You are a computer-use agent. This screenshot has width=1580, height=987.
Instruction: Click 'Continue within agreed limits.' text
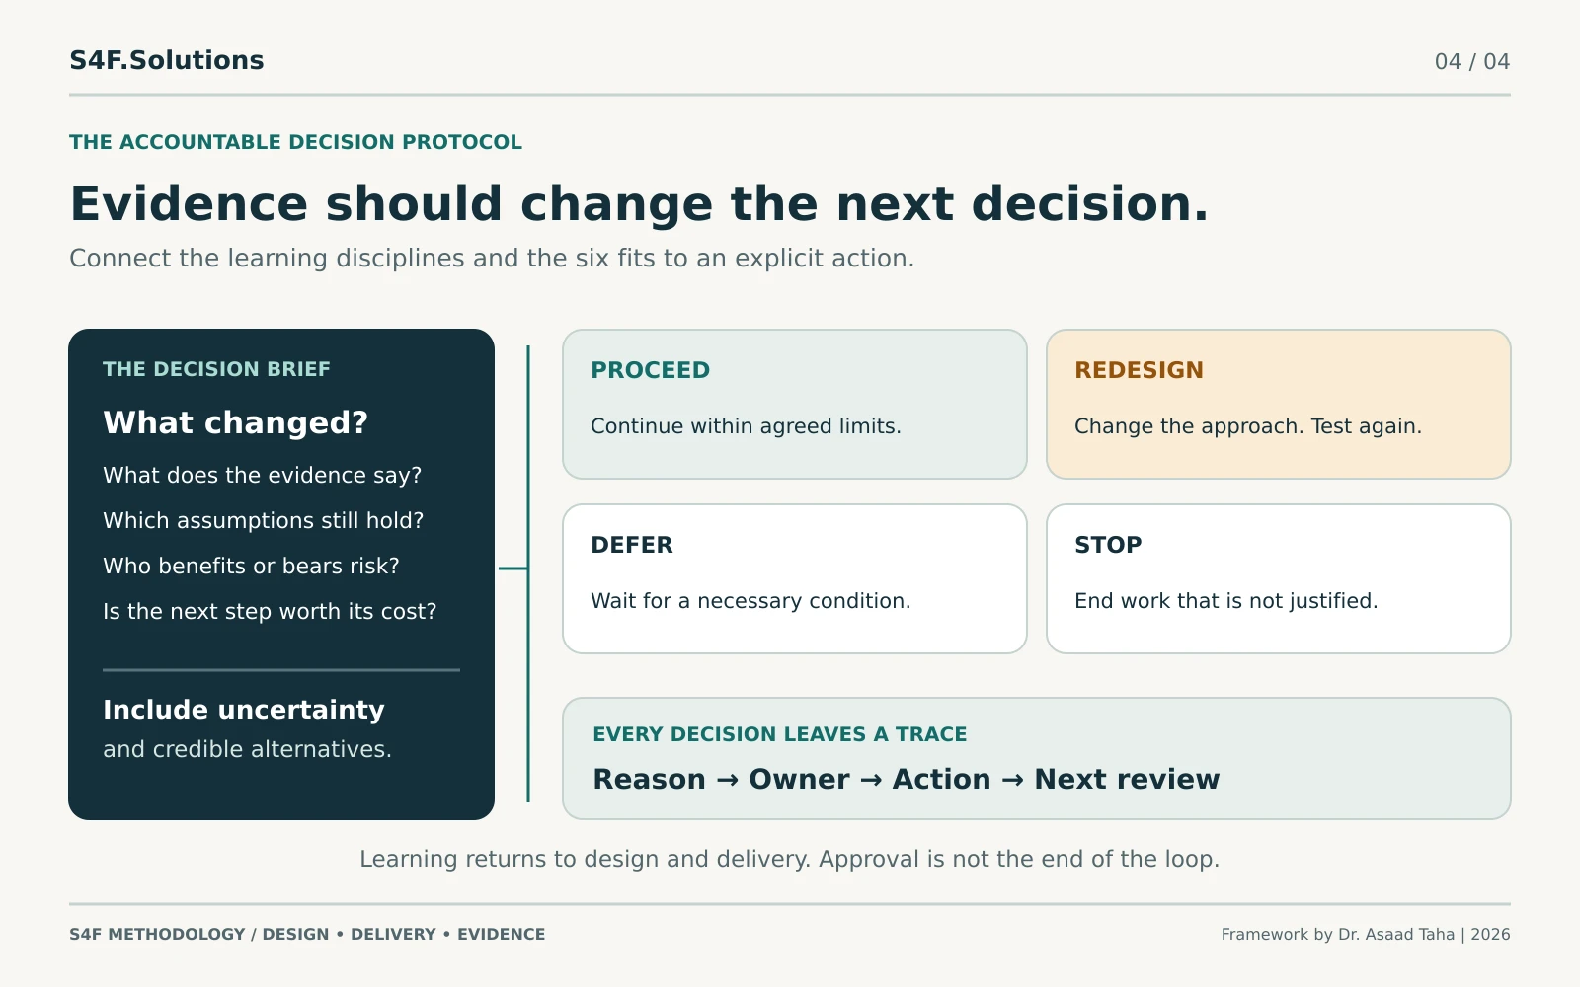tap(746, 426)
